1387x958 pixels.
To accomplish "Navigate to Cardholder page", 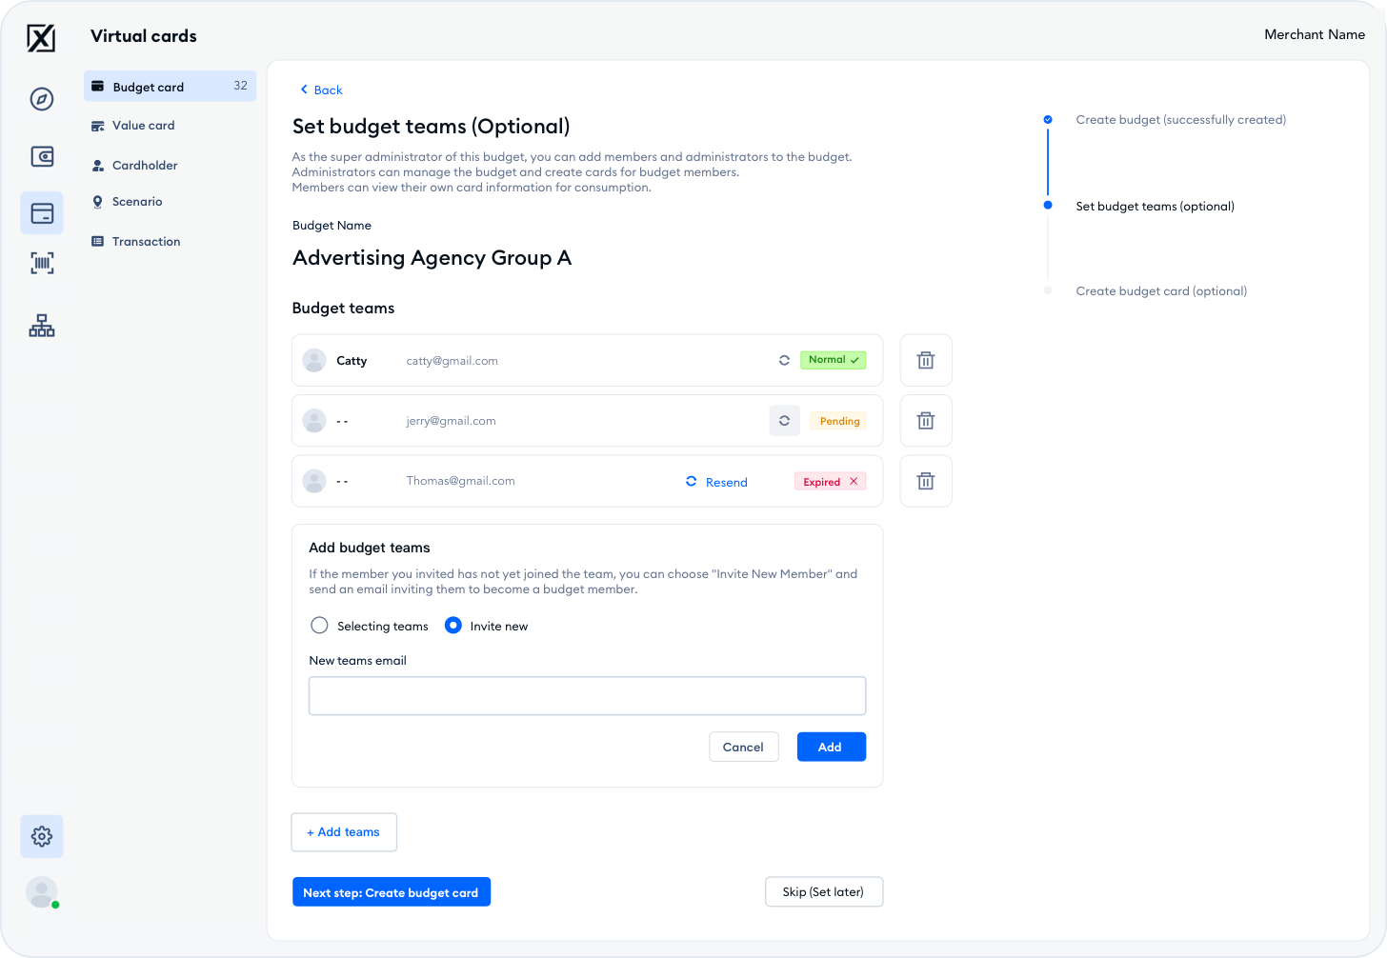I will pyautogui.click(x=145, y=166).
